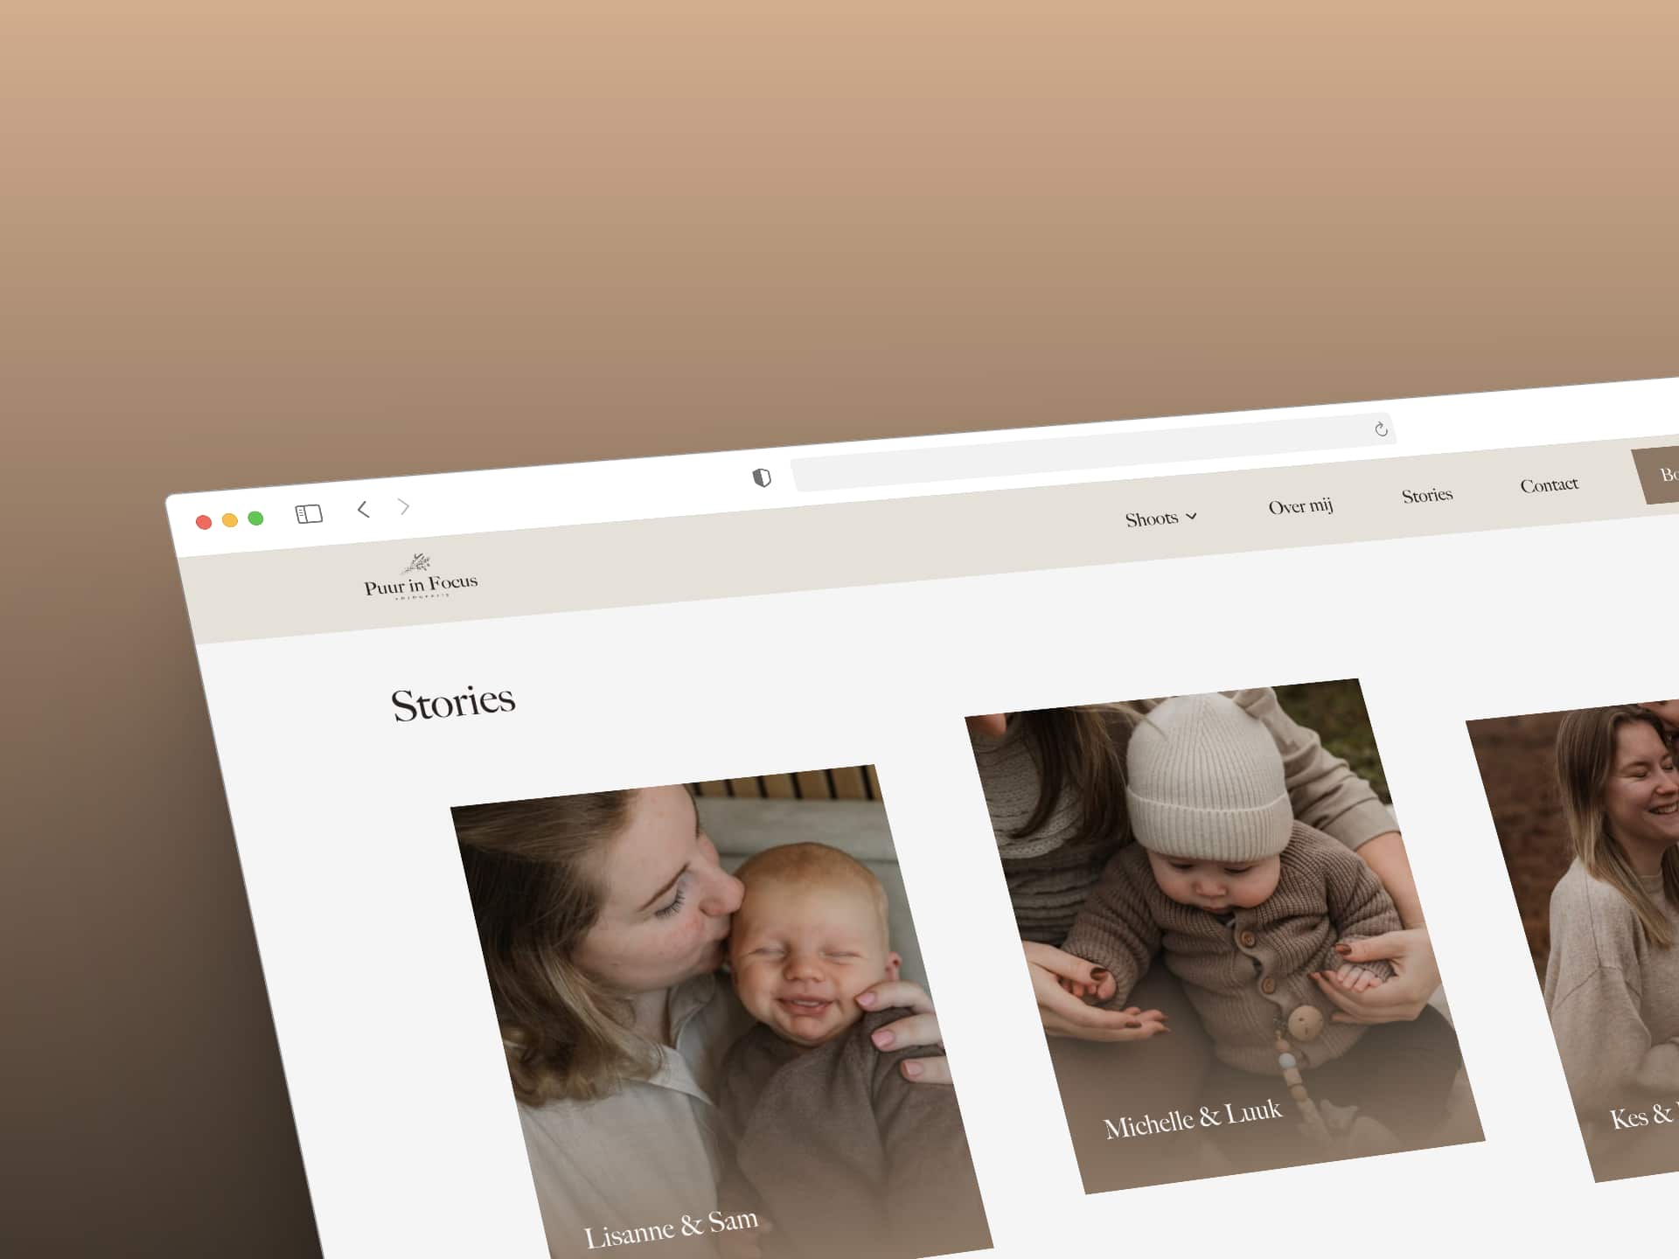Expand the Shoots dropdown menu
This screenshot has width=1679, height=1259.
pos(1160,518)
